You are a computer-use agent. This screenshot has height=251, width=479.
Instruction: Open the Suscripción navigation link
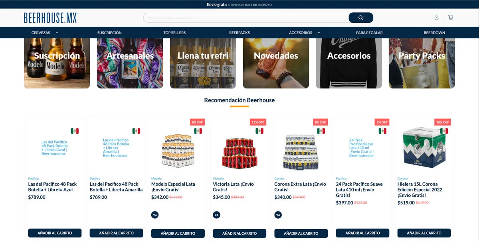[109, 33]
